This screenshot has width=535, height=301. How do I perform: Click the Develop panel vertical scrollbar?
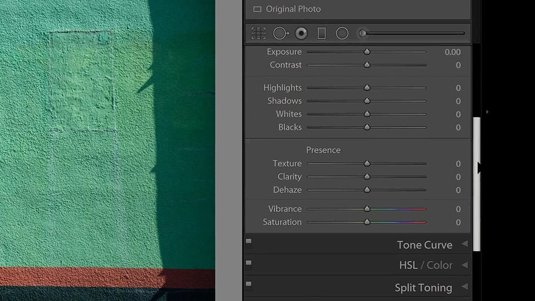[476, 185]
